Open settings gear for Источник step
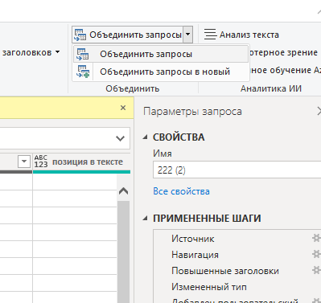 (316, 238)
